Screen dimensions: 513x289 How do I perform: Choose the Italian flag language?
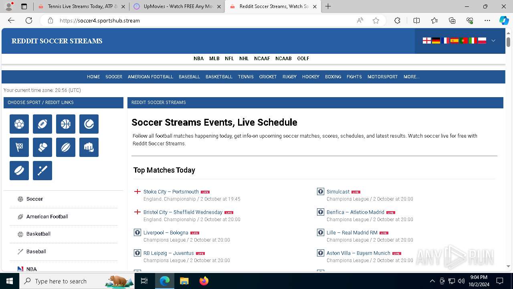tap(473, 41)
